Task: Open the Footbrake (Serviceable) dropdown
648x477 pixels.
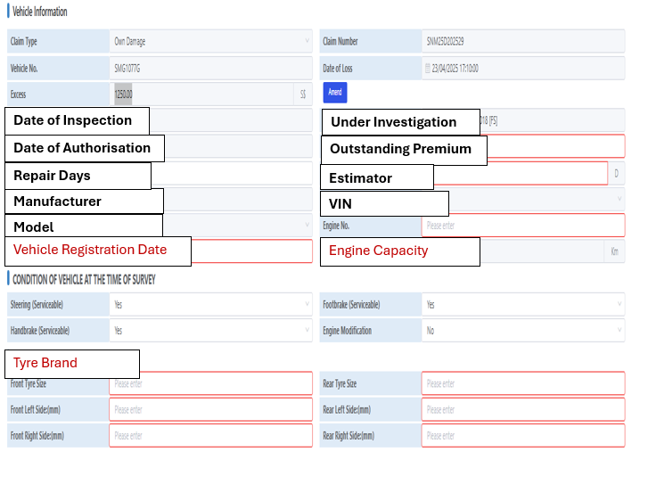Action: click(x=522, y=304)
